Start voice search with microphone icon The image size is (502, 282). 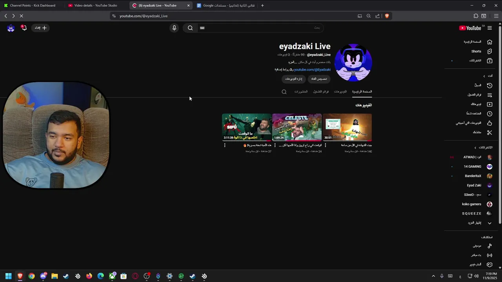175,28
